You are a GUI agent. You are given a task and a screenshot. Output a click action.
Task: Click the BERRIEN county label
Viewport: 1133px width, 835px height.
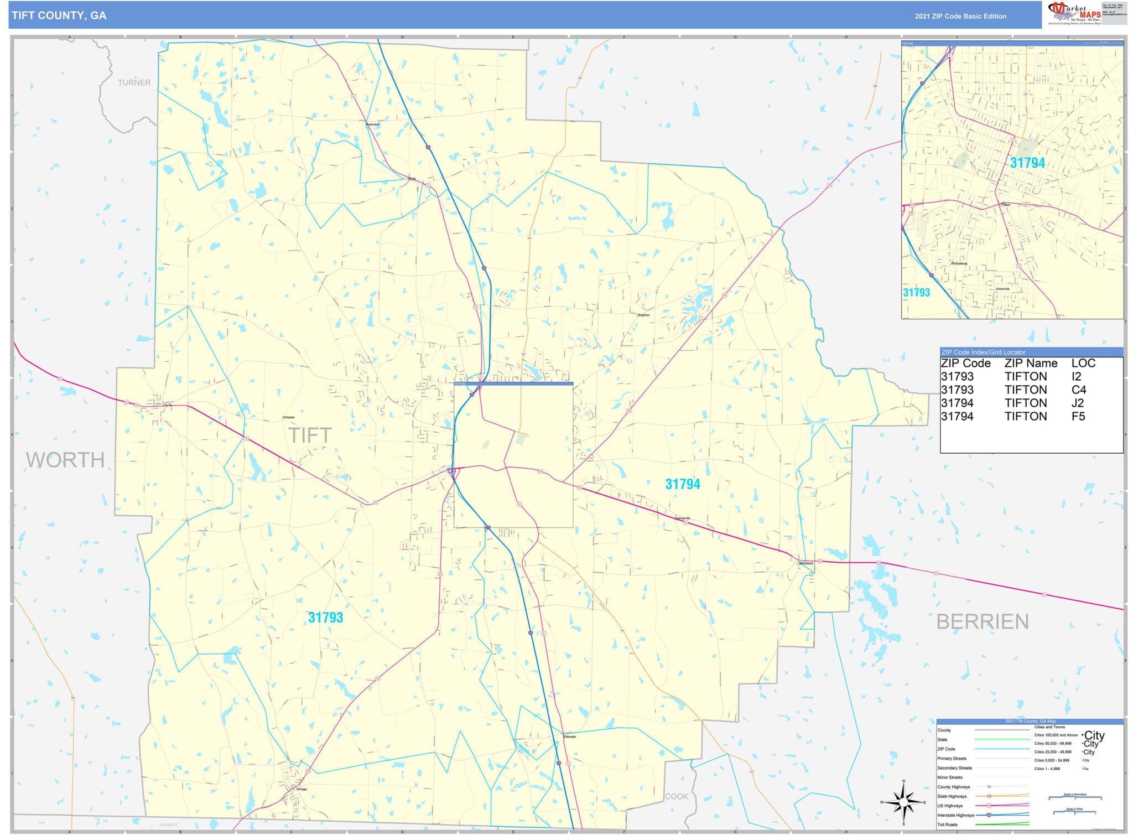[x=983, y=621]
